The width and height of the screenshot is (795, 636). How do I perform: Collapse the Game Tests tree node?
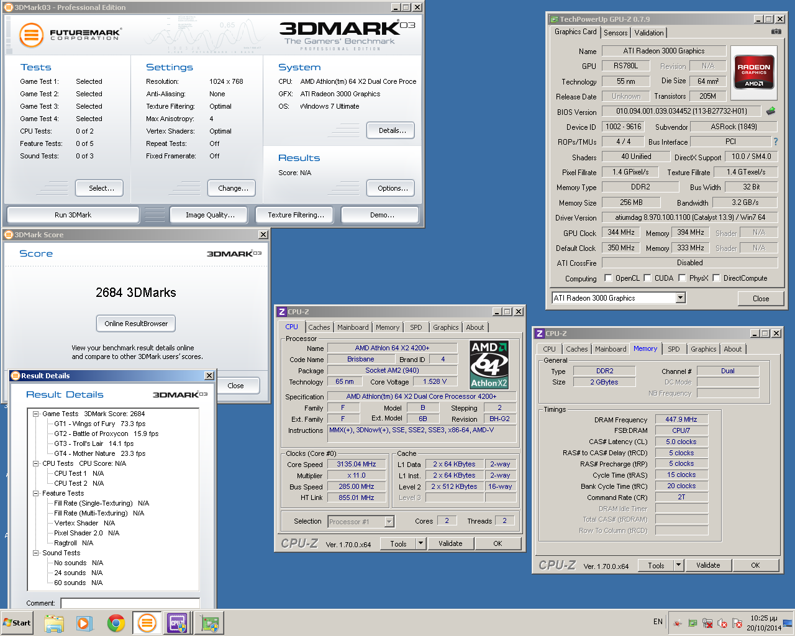pos(36,414)
